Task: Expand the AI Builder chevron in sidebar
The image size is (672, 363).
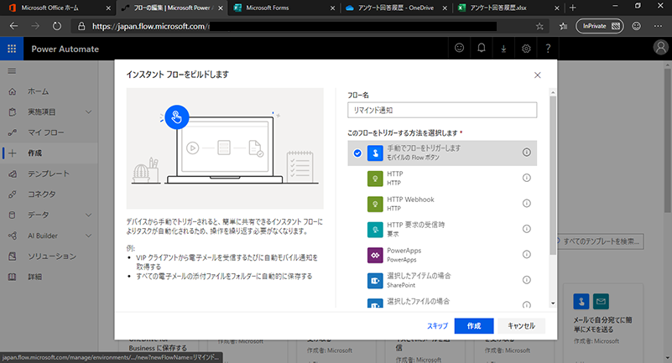Action: pyautogui.click(x=88, y=236)
